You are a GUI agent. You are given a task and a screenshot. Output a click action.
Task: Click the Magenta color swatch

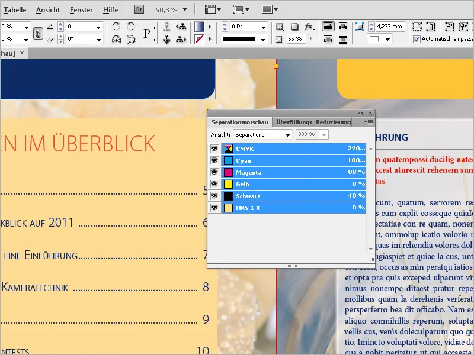pyautogui.click(x=228, y=172)
